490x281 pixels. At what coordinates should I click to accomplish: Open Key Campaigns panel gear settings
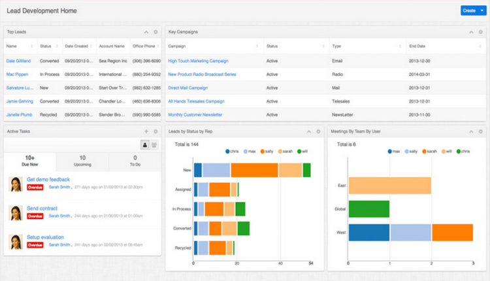pos(482,31)
